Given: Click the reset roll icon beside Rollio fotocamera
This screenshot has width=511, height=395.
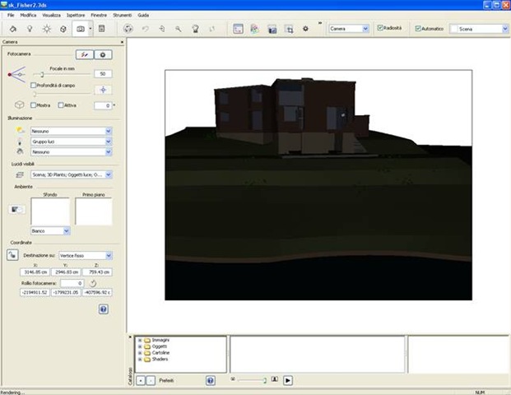Looking at the screenshot, I should coord(92,283).
